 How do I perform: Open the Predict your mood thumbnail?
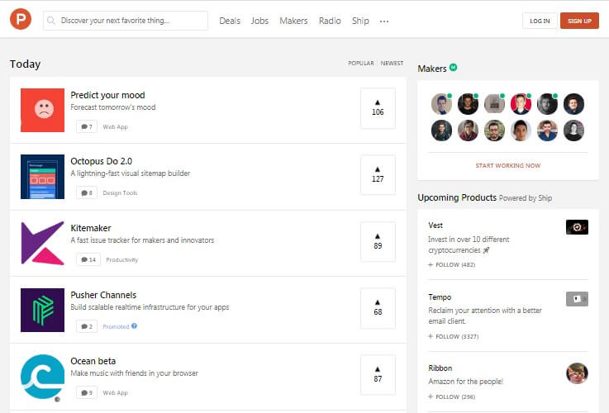42,110
